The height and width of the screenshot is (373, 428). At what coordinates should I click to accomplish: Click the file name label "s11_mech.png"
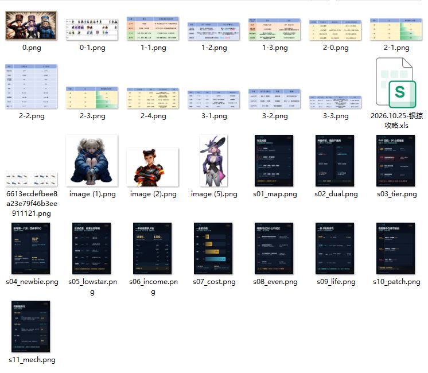(x=32, y=360)
